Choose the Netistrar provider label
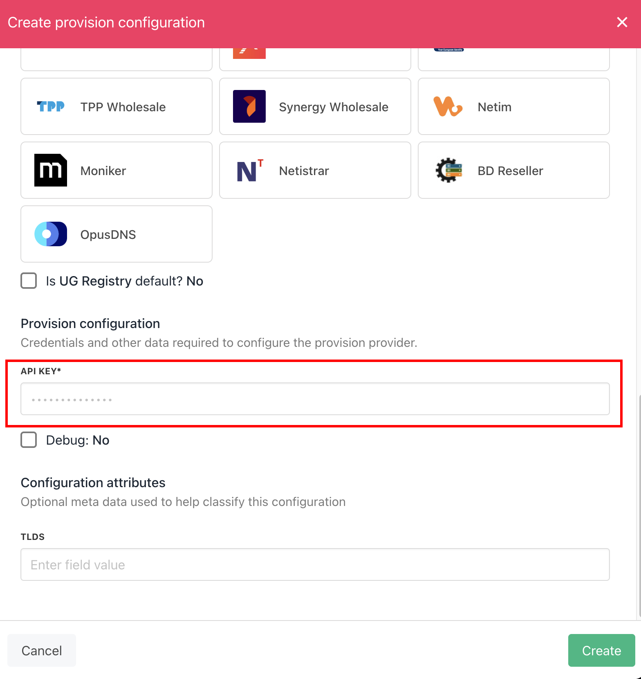The height and width of the screenshot is (679, 641). coord(304,171)
